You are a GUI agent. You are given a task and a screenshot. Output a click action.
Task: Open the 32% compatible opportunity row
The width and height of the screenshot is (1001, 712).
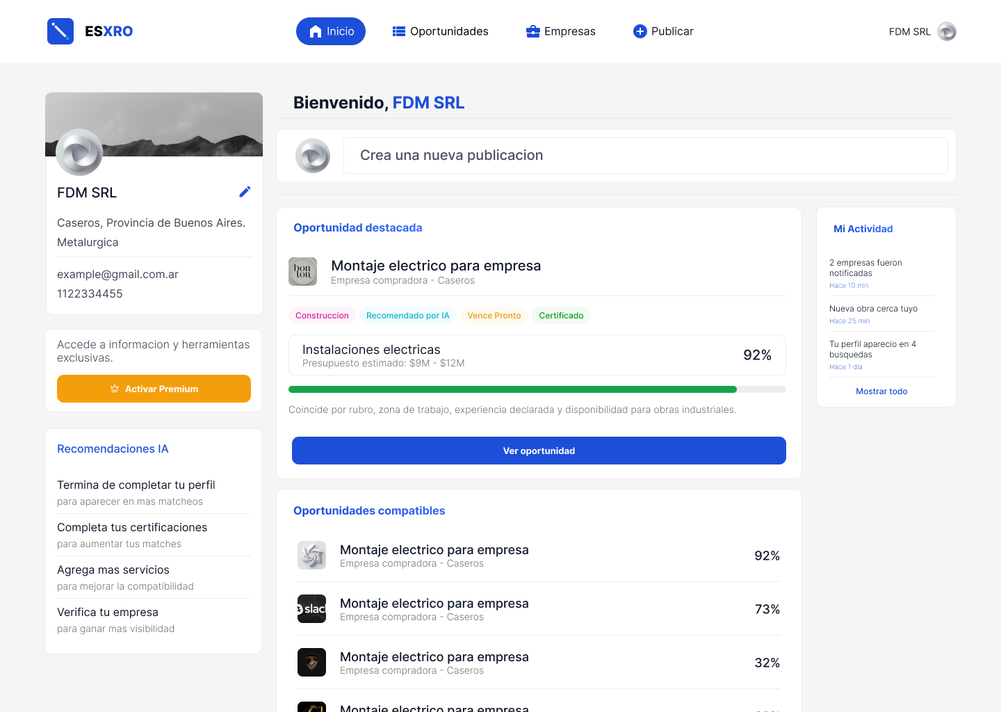click(539, 663)
